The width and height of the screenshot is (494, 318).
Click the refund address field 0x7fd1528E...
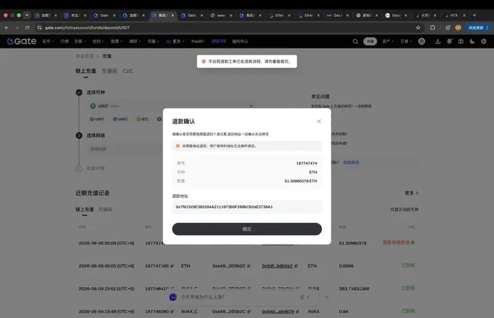[x=247, y=207]
